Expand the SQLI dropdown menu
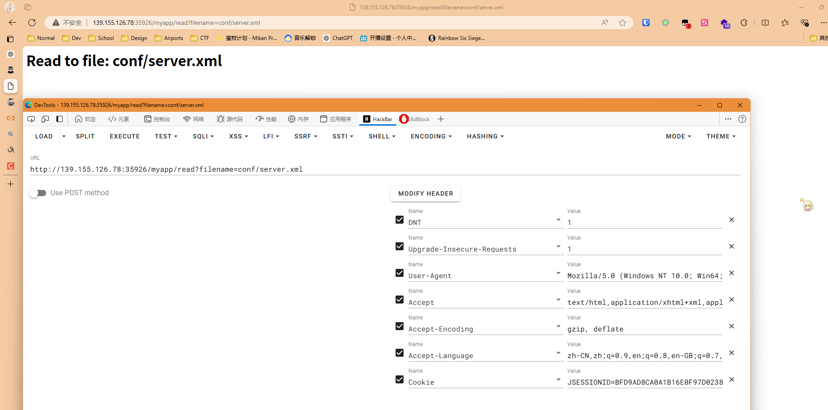This screenshot has height=410, width=828. [203, 136]
